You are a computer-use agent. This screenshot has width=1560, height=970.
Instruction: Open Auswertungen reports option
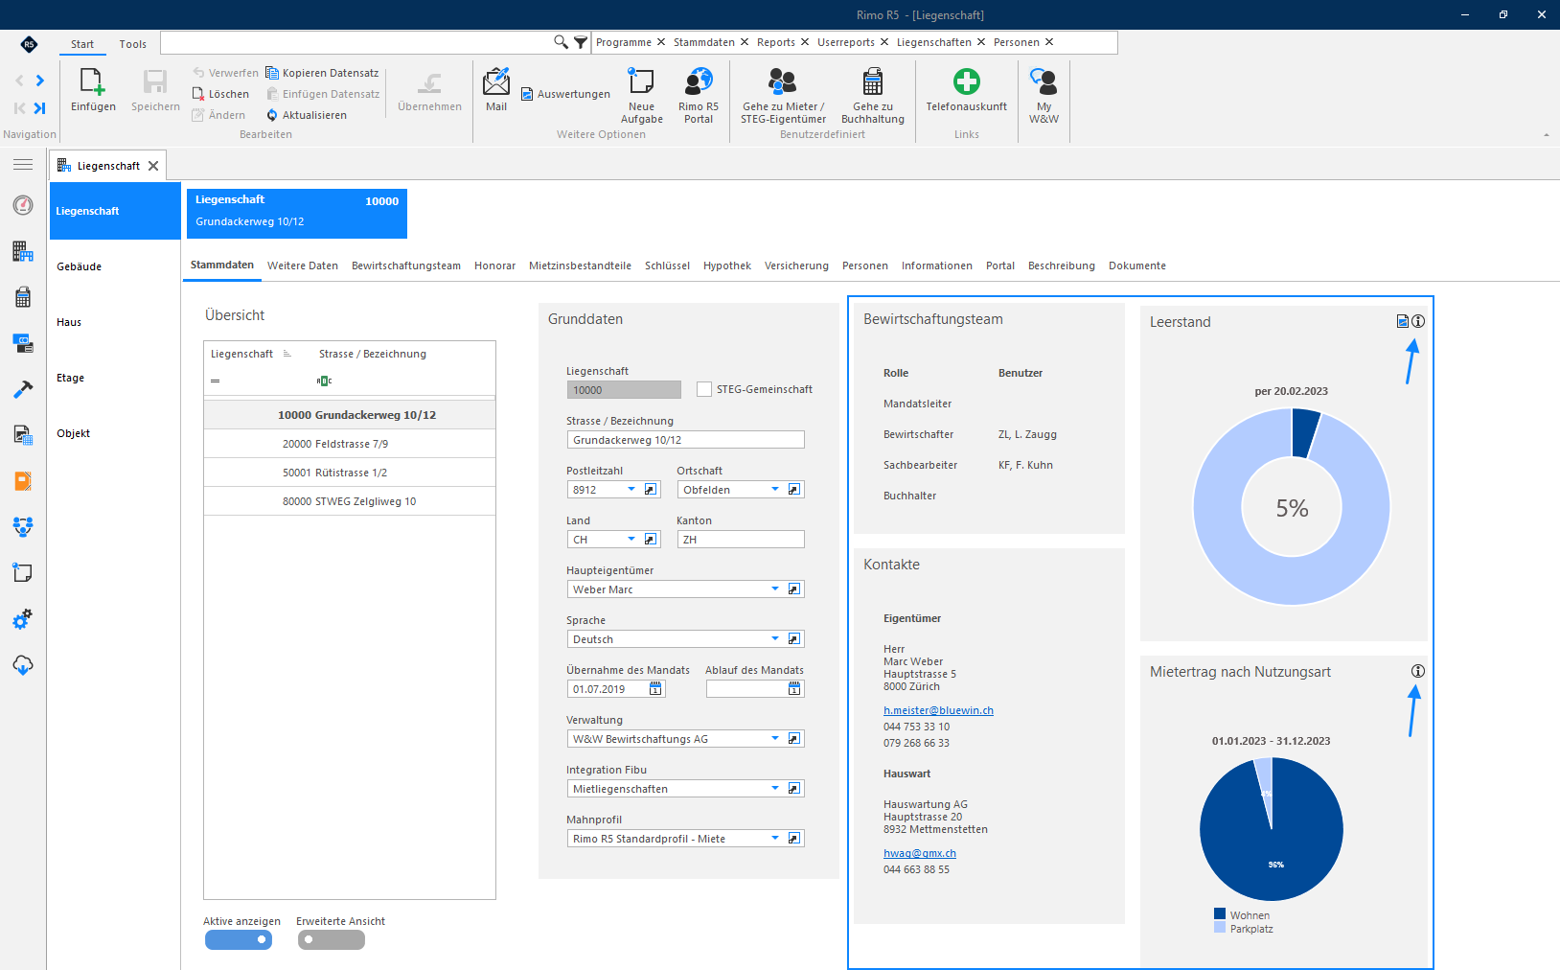(565, 94)
